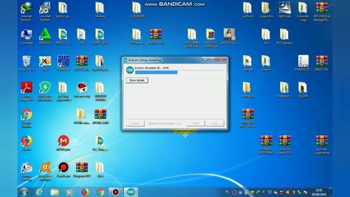Screen dimensions: 350x197
Task: Open the Windows Start menu
Action: click(24, 192)
